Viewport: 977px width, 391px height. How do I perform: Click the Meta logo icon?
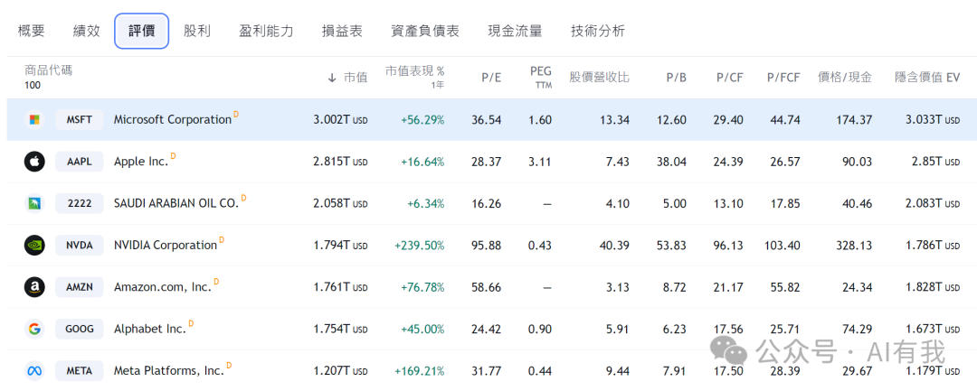click(34, 370)
